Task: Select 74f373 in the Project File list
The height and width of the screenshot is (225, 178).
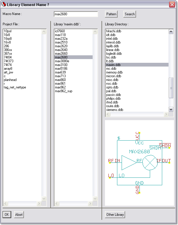Action: pyautogui.click(x=9, y=61)
